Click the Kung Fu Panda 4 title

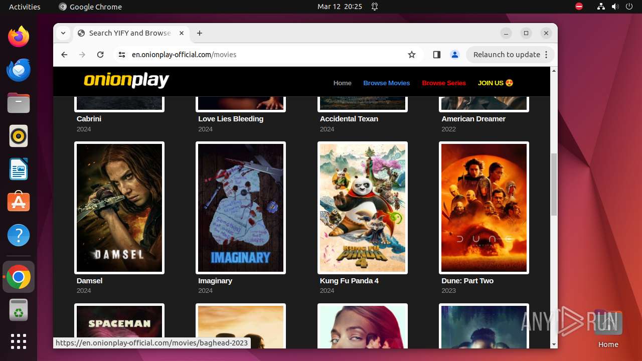[349, 281]
